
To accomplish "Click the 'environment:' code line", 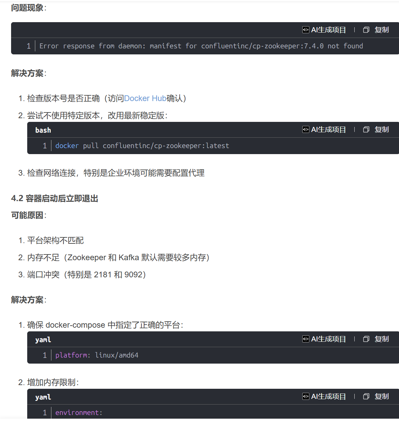I will click(x=79, y=413).
